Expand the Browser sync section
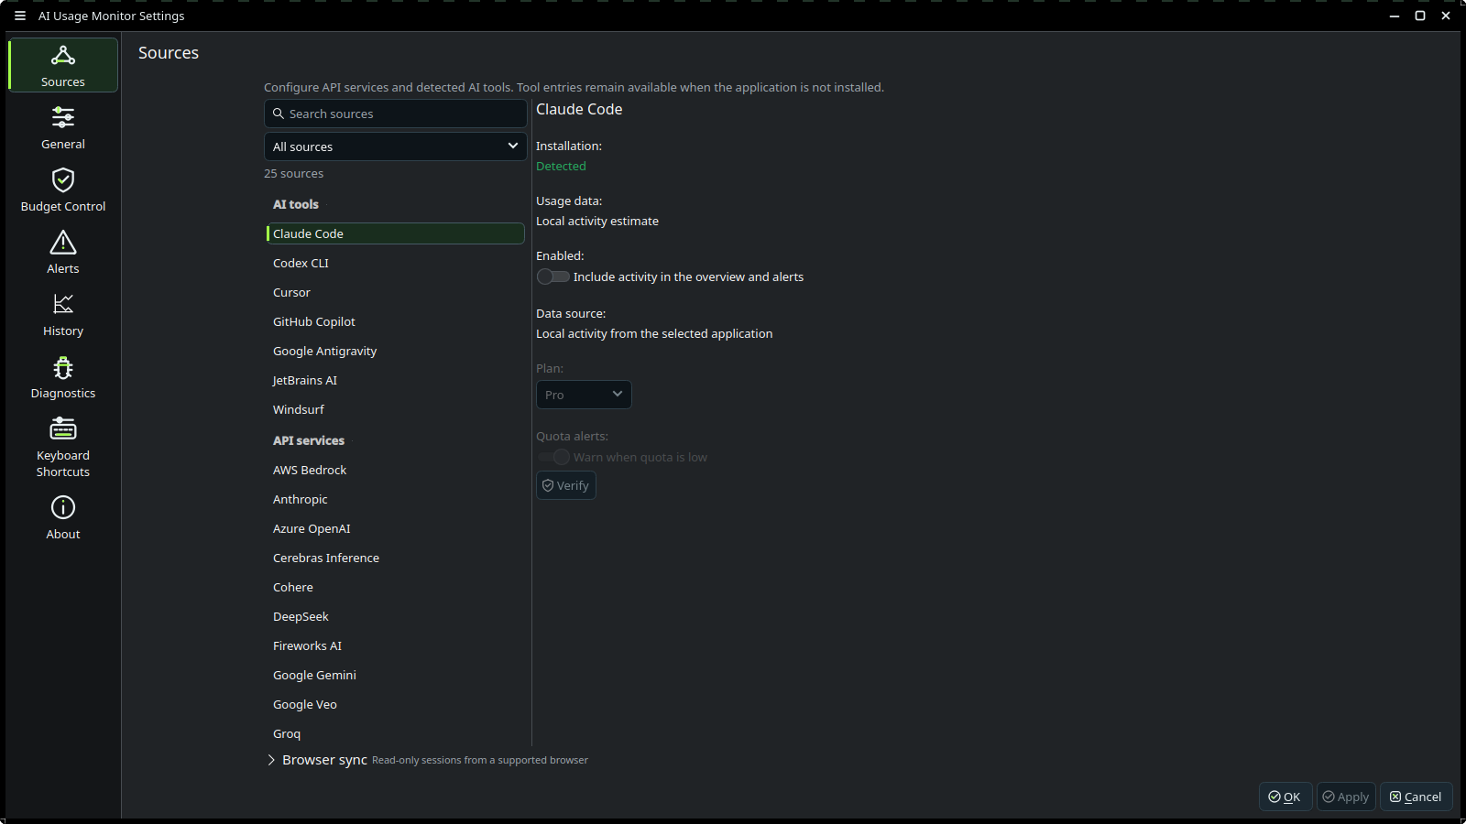1466x824 pixels. click(271, 760)
